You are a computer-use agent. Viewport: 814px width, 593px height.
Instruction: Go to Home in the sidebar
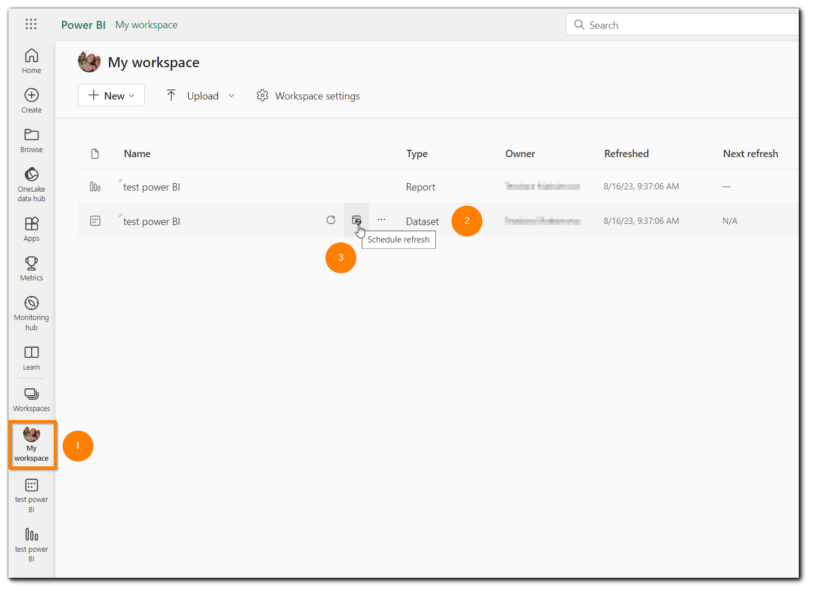[32, 61]
